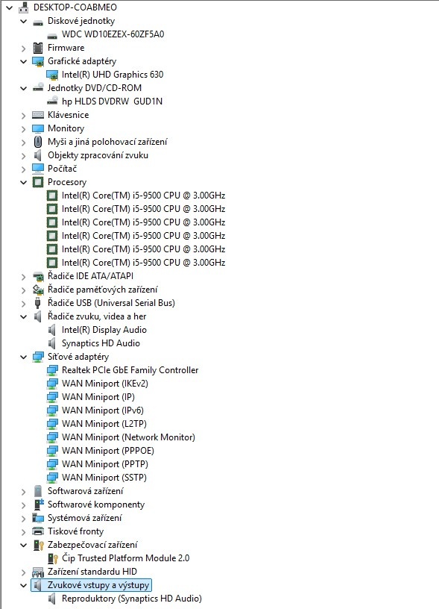Select WAN Miniport (SSTP)
439x609 pixels.
(104, 478)
